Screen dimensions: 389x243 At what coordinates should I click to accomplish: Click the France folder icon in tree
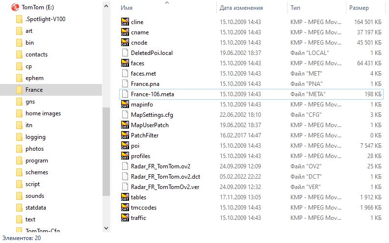(19, 90)
